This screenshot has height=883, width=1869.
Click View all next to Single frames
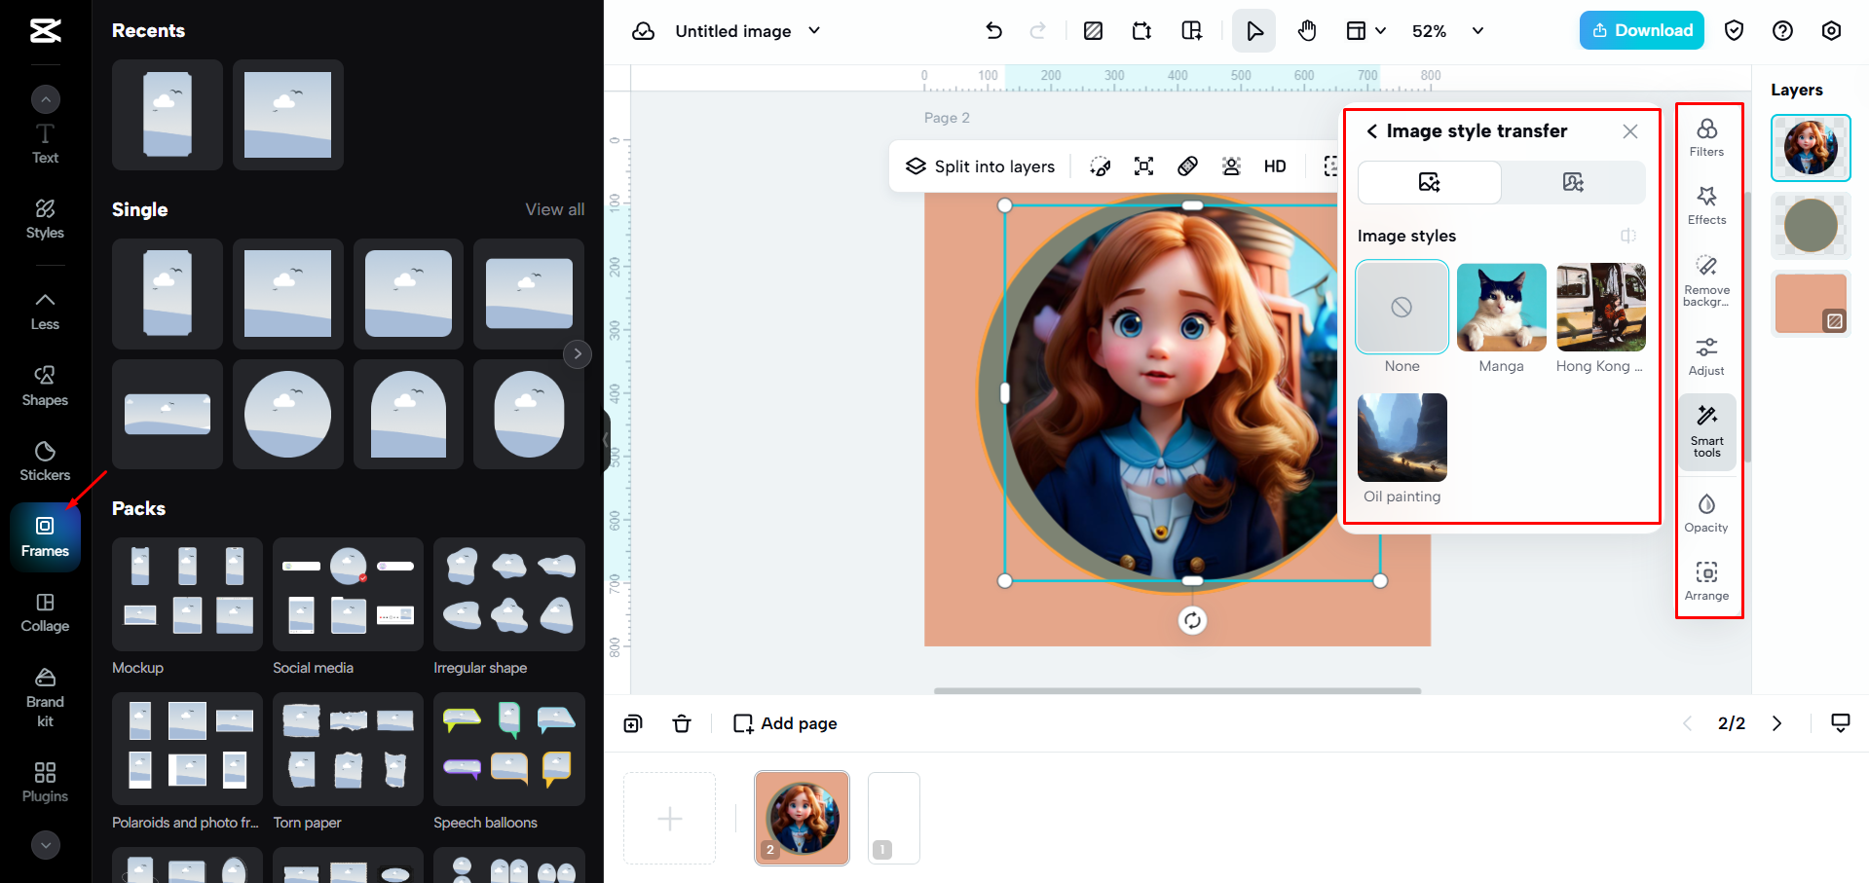554,208
